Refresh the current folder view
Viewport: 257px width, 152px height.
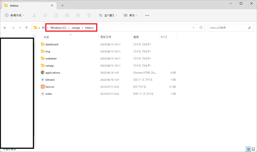(201, 27)
